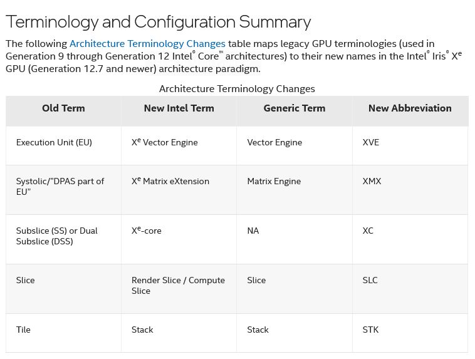This screenshot has height=359, width=475.
Task: Select the Xe-core cell
Action: pos(147,231)
